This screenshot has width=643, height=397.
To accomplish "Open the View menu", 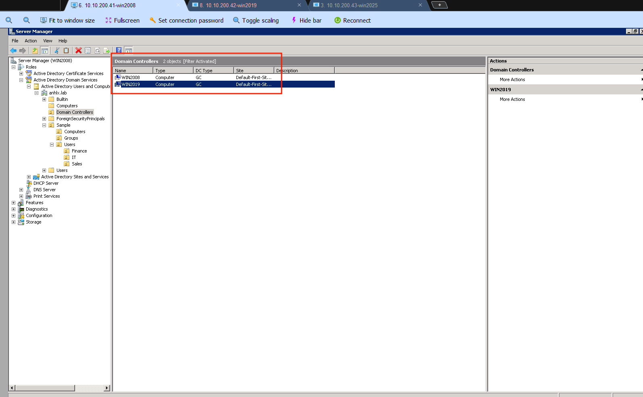I will tap(48, 41).
